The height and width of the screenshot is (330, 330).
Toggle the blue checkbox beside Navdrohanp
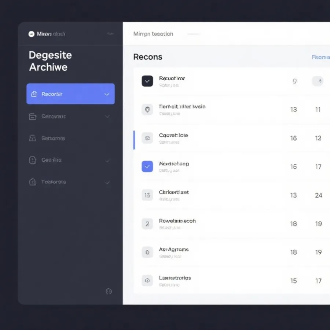coord(147,167)
